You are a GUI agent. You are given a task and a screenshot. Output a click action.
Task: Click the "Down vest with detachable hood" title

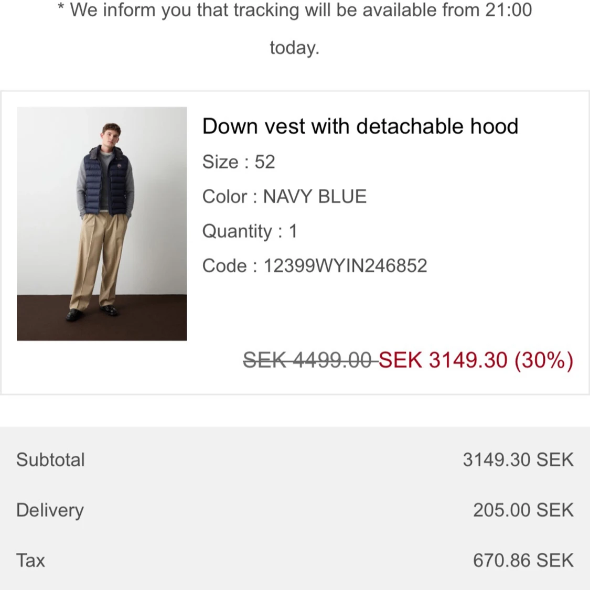[360, 126]
